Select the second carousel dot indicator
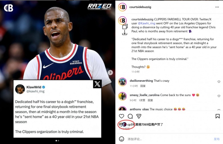223x144 pixels. click(x=59, y=141)
